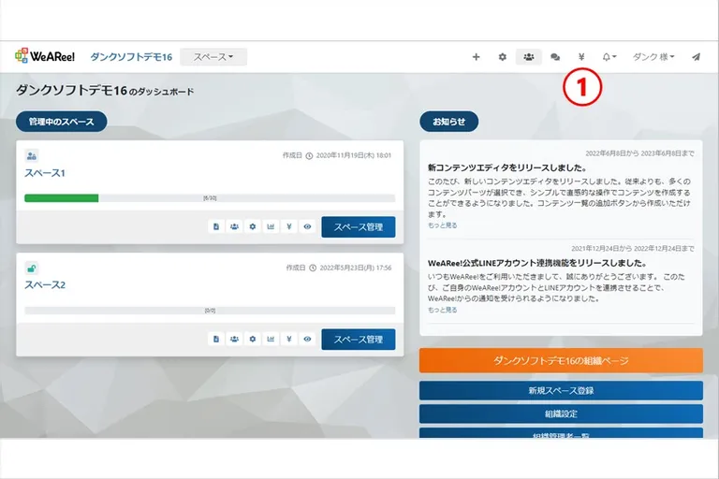This screenshot has width=719, height=479.
Task: Click the paper plane icon in navbar
Action: click(x=696, y=57)
